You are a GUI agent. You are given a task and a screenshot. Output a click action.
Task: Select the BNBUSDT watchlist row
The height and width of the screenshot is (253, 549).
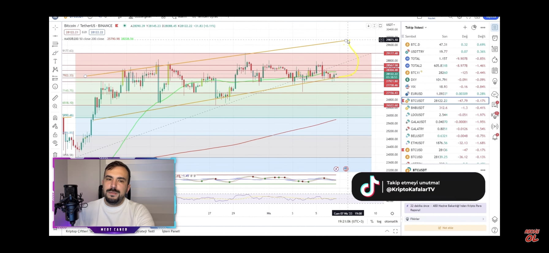pyautogui.click(x=445, y=108)
